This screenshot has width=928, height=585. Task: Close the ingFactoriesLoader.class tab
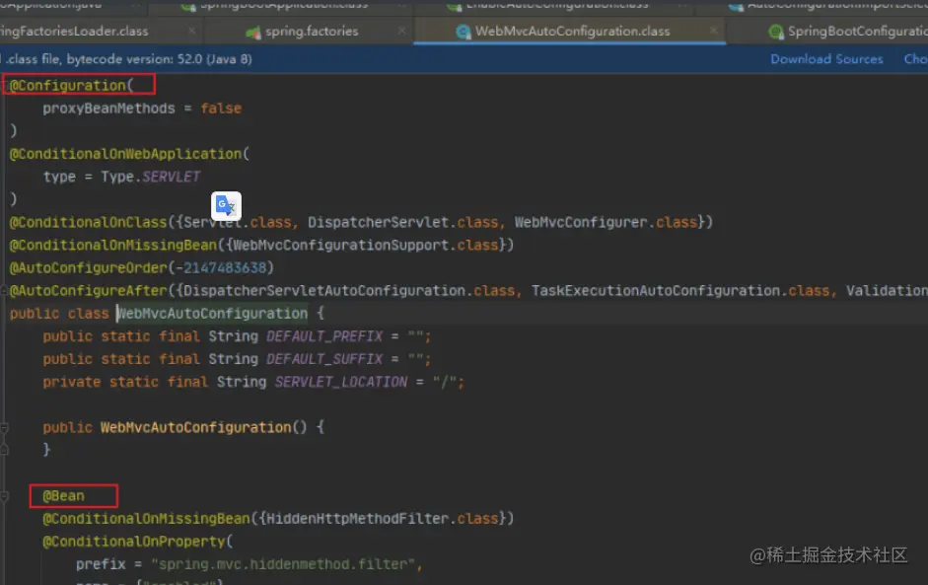192,31
